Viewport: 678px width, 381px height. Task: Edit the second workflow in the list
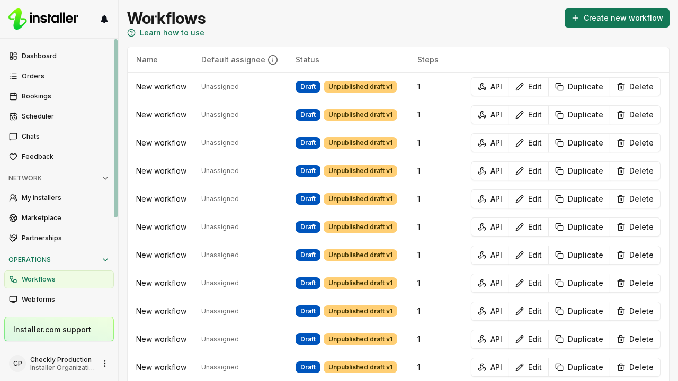click(529, 115)
